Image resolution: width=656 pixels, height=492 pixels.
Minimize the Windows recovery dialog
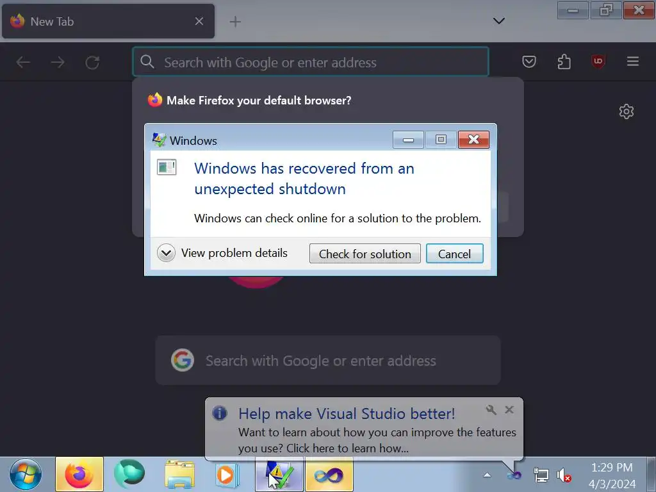408,139
